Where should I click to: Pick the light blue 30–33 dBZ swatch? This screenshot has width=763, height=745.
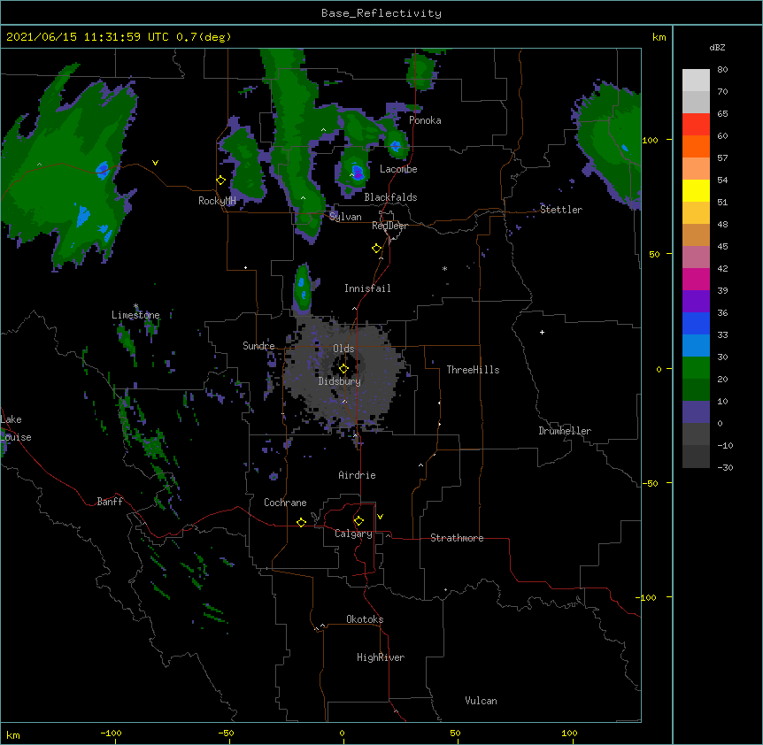point(696,346)
